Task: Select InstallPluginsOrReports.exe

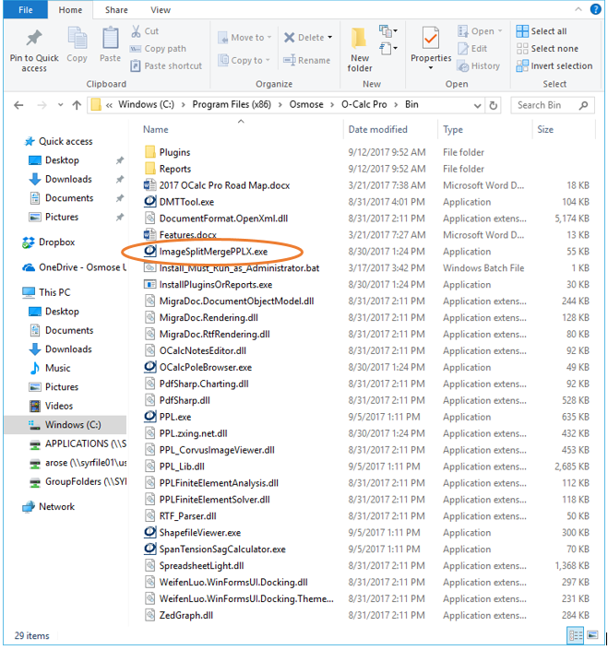Action: [208, 285]
